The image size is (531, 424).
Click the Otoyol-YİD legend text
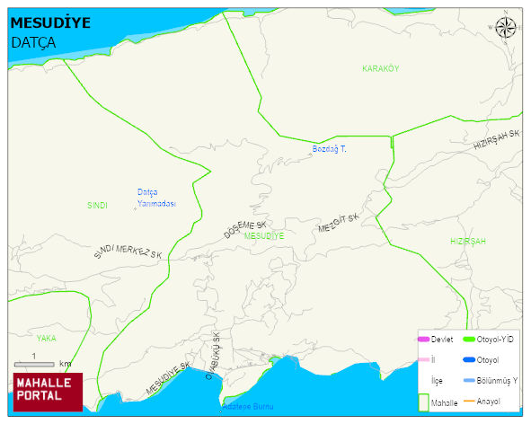pos(495,340)
